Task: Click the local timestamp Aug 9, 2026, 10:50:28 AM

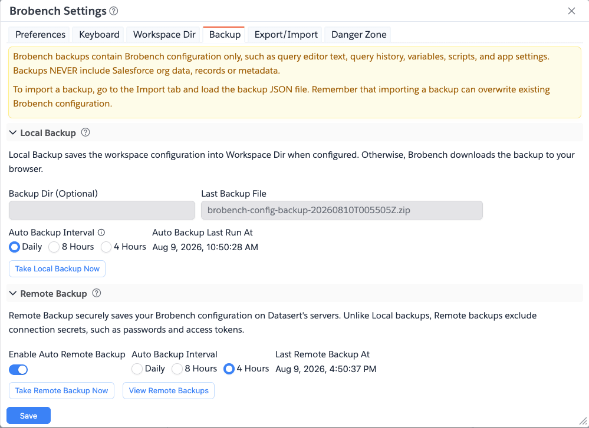Action: click(205, 247)
